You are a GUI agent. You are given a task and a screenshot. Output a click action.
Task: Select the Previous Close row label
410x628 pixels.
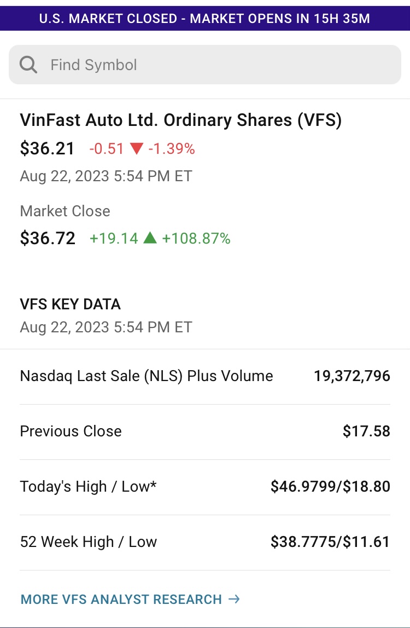[71, 431]
